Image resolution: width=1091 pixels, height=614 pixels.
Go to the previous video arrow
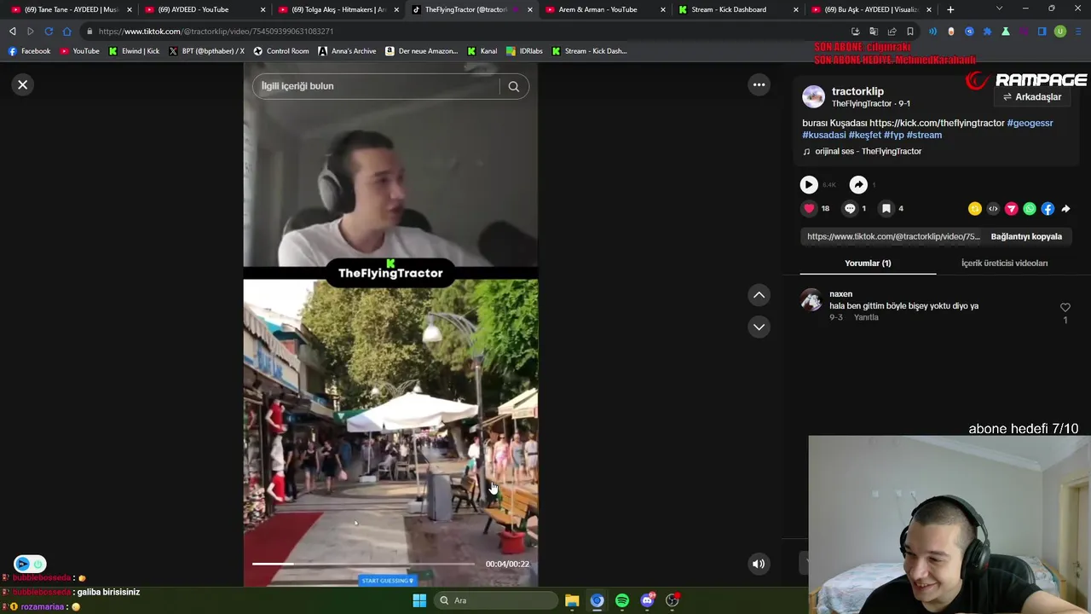point(759,295)
